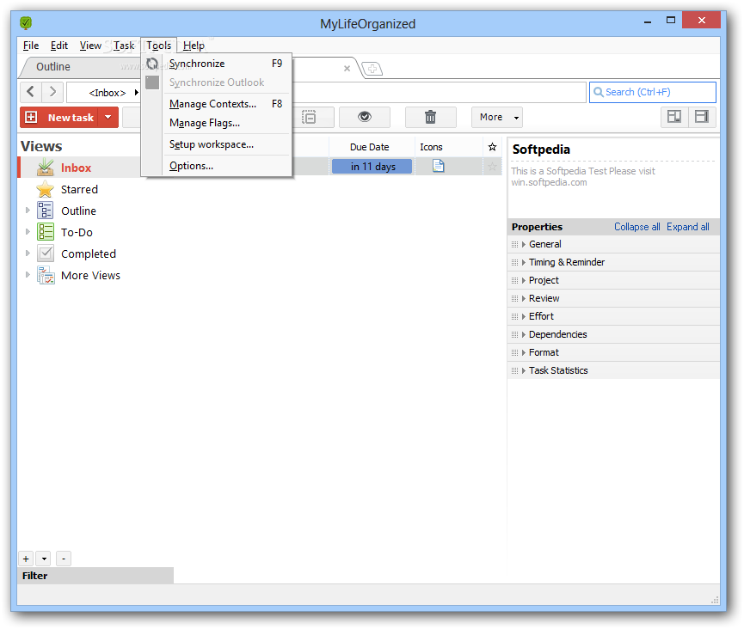
Task: Click the Search (Ctrl+F) field
Action: pos(653,92)
